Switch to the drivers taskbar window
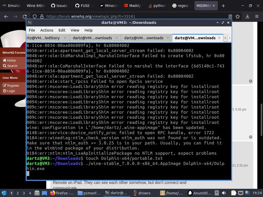 pyautogui.click(x=142, y=193)
